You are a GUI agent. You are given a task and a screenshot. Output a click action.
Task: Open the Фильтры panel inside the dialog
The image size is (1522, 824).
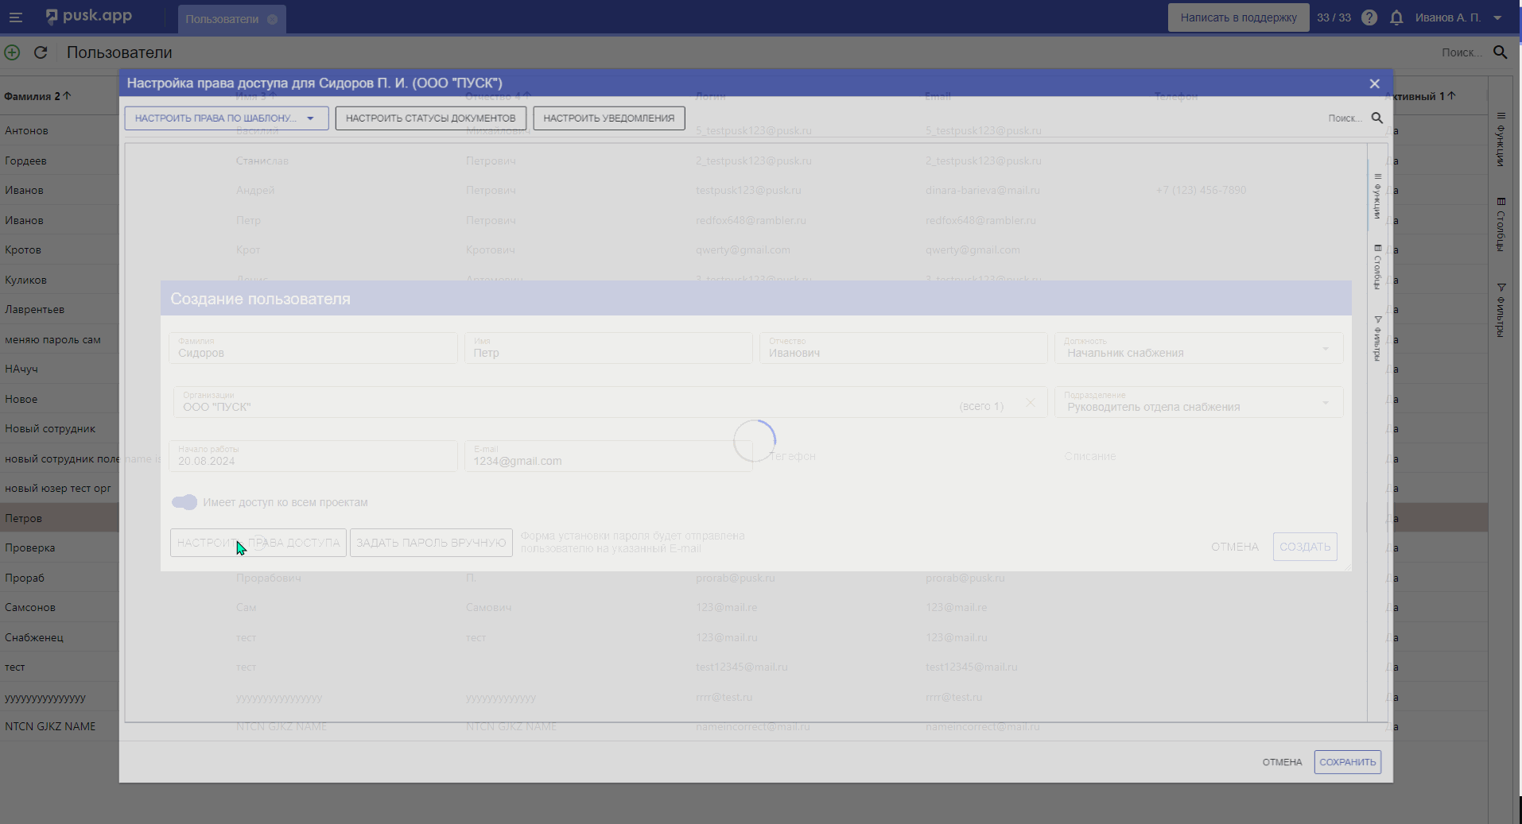coord(1377,338)
